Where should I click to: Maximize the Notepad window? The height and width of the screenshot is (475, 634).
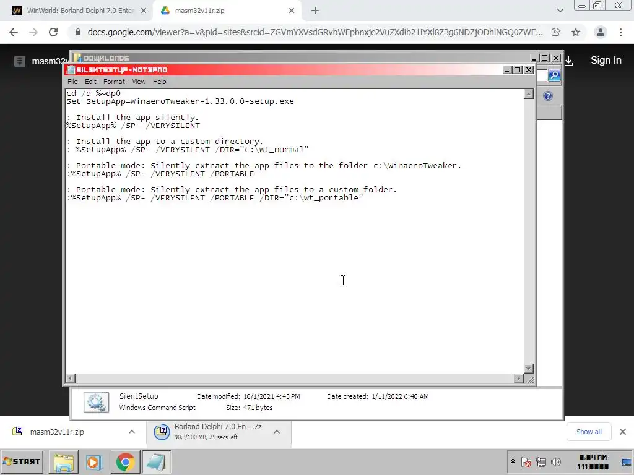point(517,70)
